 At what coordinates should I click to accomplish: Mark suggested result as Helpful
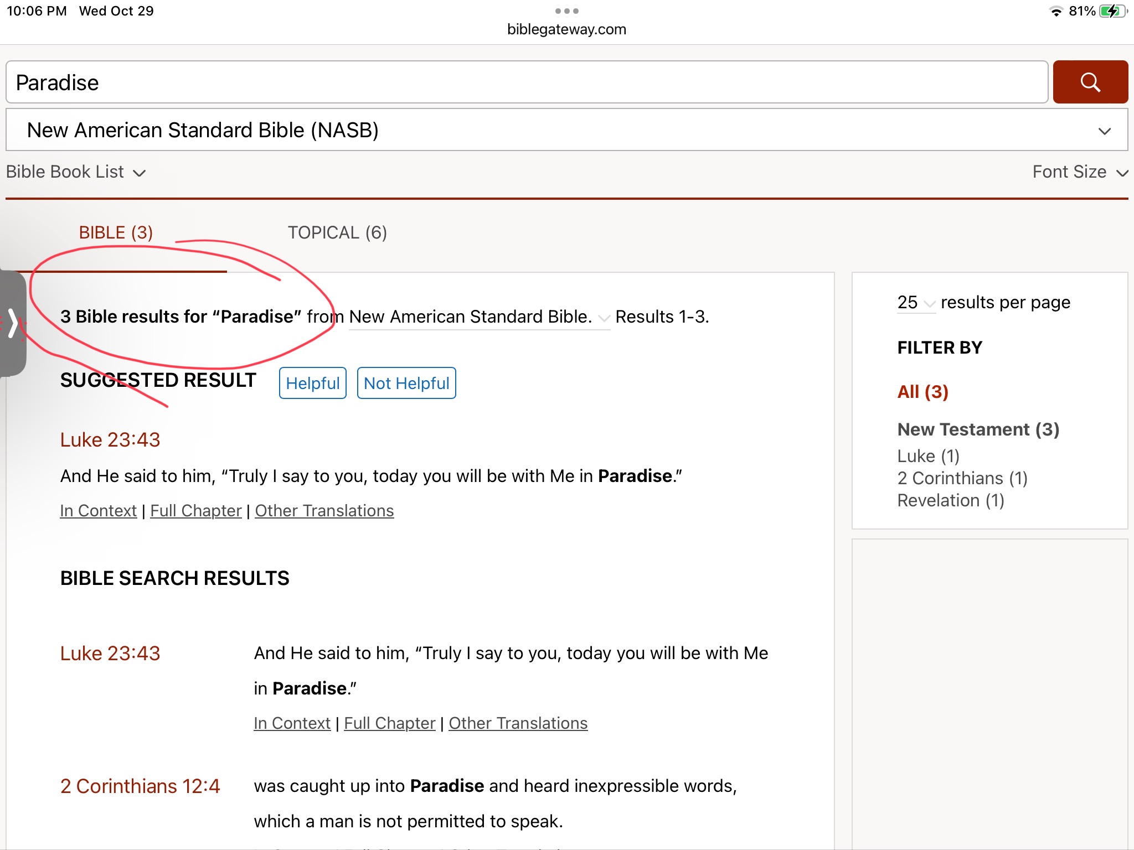[x=312, y=383]
